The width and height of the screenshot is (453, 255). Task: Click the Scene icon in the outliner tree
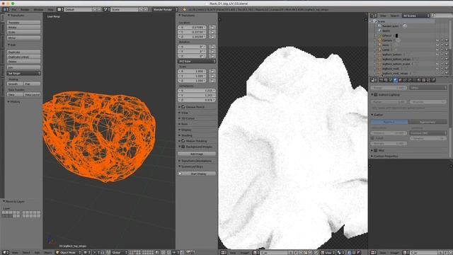click(x=375, y=21)
